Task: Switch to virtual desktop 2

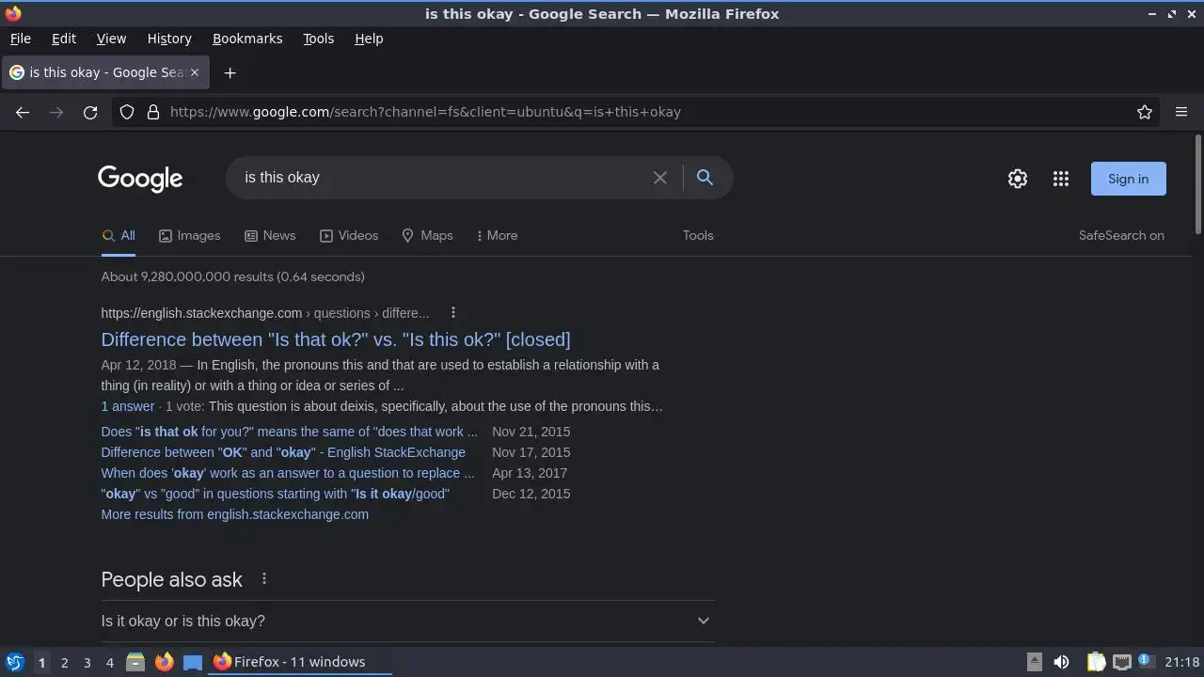Action: click(64, 662)
